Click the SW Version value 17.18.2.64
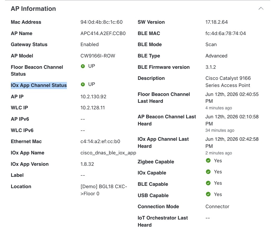The image size is (276, 234). [x=217, y=22]
